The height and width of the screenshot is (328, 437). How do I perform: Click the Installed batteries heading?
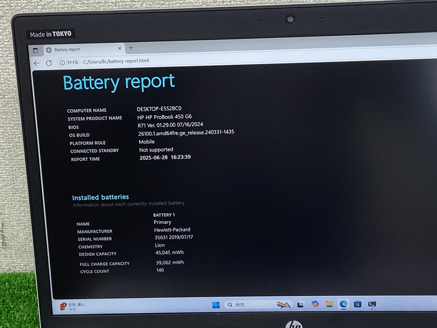[101, 198]
